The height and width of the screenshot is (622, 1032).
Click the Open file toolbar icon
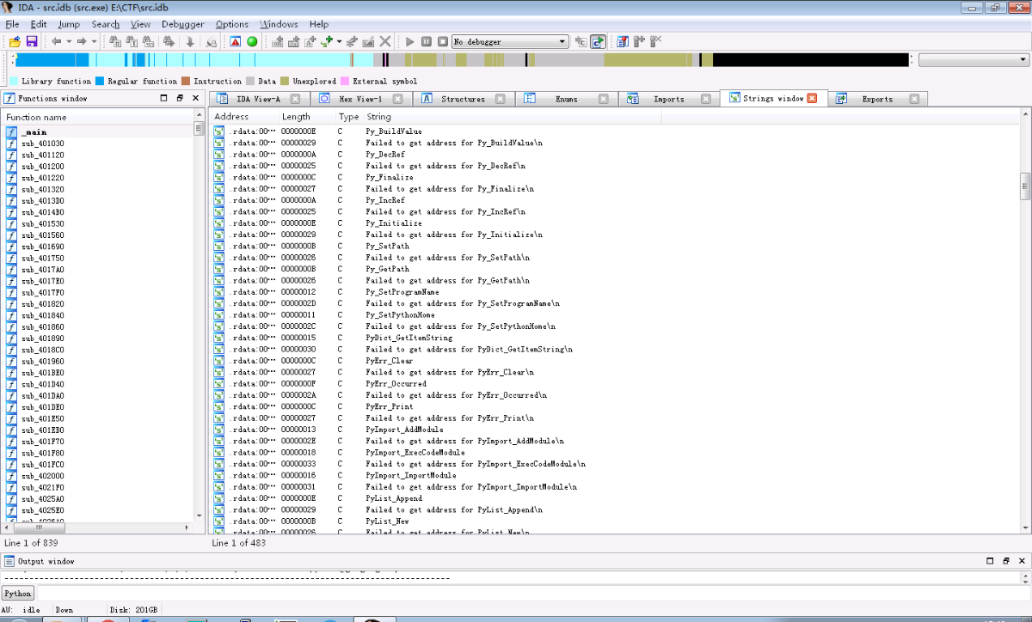(x=15, y=41)
